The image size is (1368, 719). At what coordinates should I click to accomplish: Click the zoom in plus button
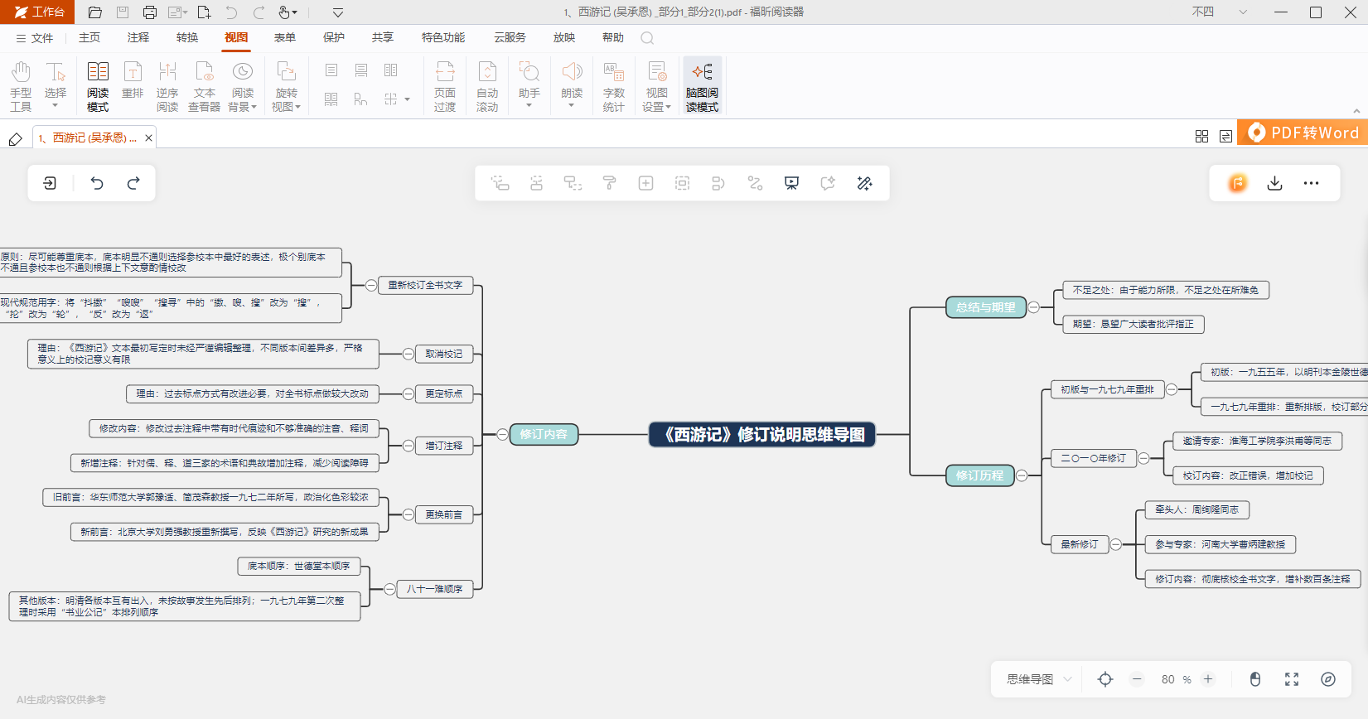[x=1208, y=679]
